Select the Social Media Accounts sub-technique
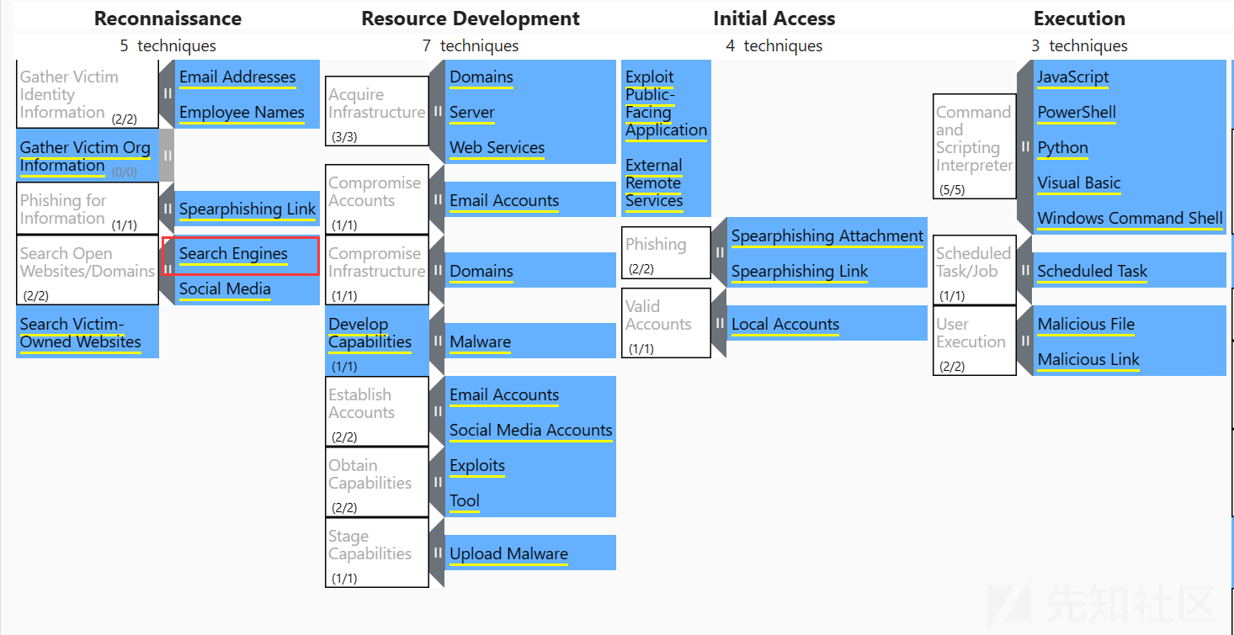1234x635 pixels. (x=530, y=430)
